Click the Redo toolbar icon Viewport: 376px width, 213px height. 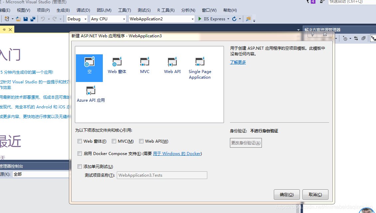pyautogui.click(x=55, y=19)
